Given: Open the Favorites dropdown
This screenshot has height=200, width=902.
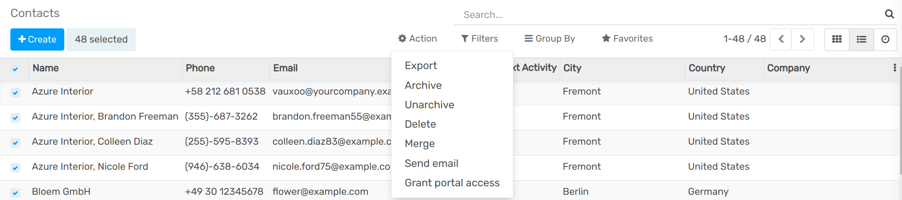Looking at the screenshot, I should (x=627, y=39).
